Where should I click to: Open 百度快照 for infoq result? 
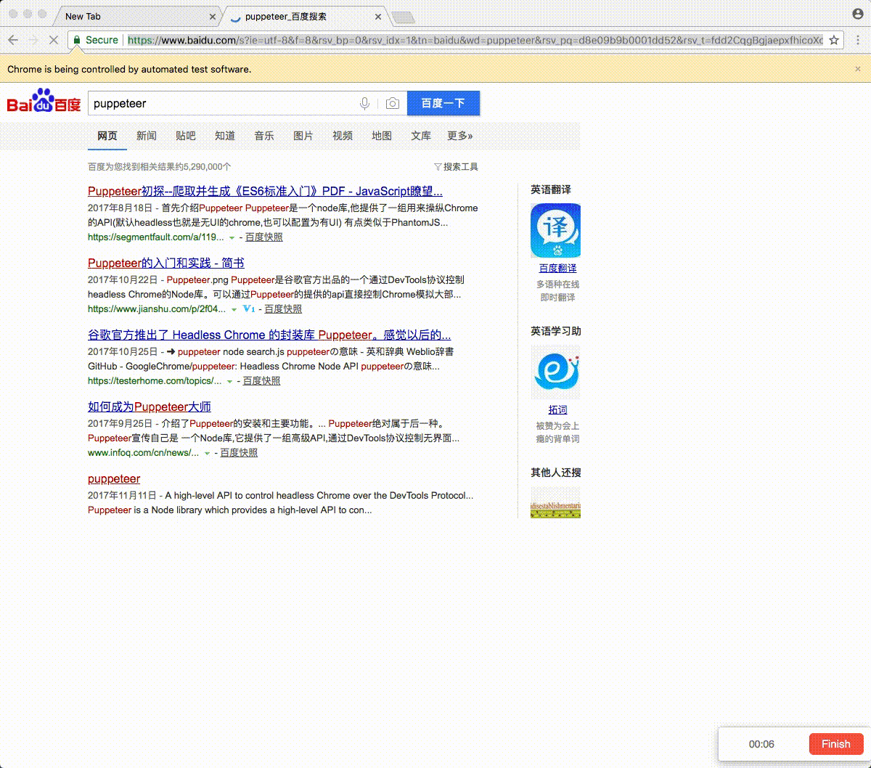coord(239,453)
